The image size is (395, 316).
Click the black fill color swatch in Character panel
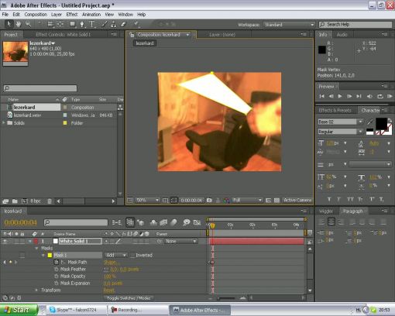click(381, 124)
